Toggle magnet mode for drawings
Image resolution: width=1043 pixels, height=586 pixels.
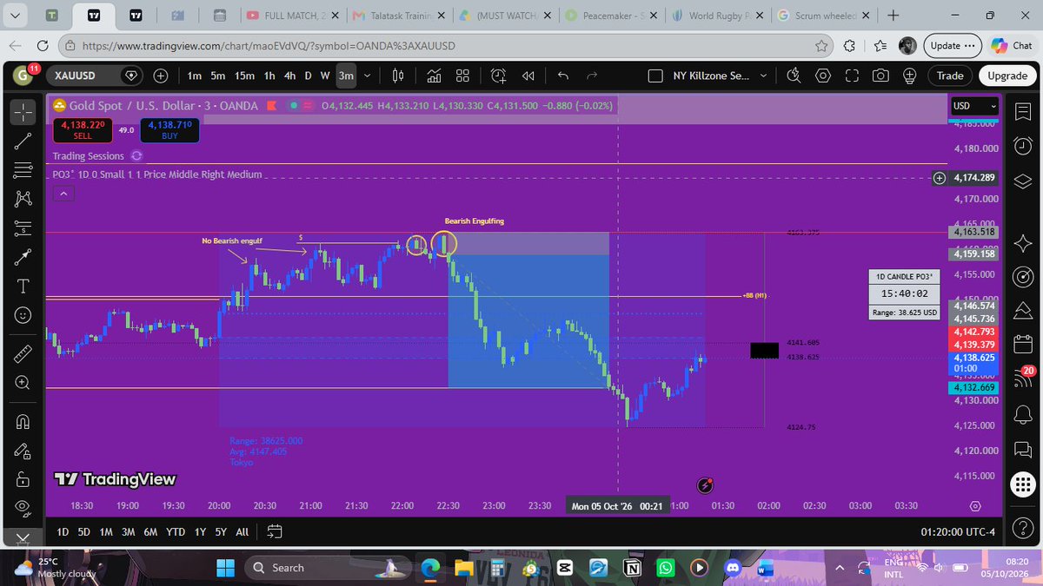(23, 422)
